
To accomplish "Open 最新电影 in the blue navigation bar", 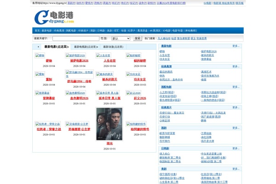I will pyautogui.click(x=46, y=31).
